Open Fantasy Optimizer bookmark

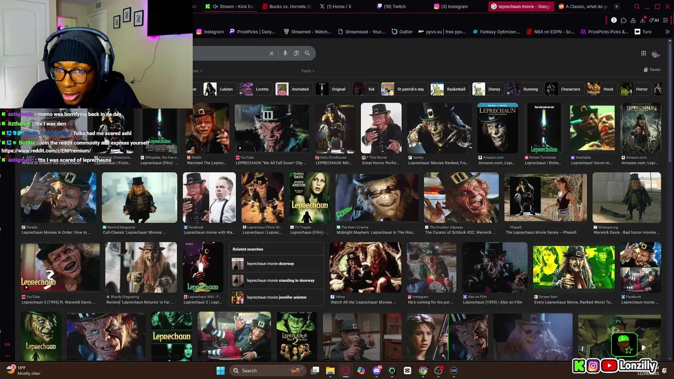497,32
